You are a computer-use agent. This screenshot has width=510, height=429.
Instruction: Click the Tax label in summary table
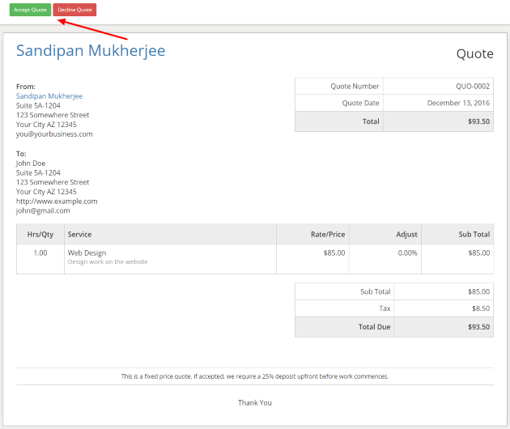click(385, 308)
